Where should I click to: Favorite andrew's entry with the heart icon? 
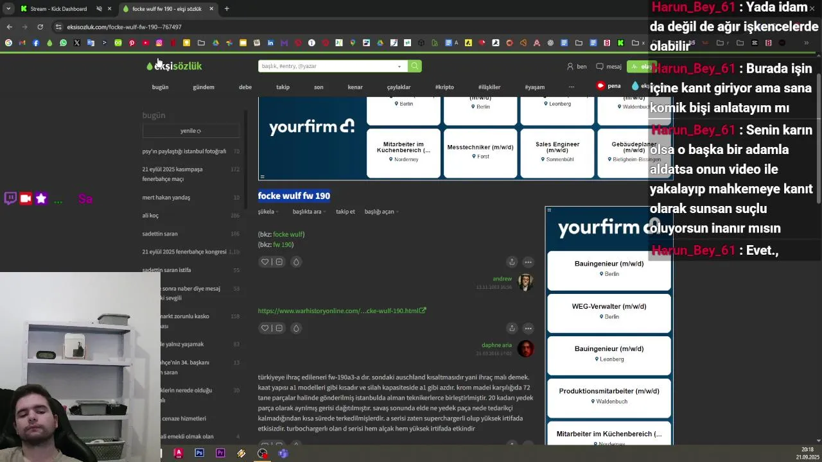pos(265,262)
